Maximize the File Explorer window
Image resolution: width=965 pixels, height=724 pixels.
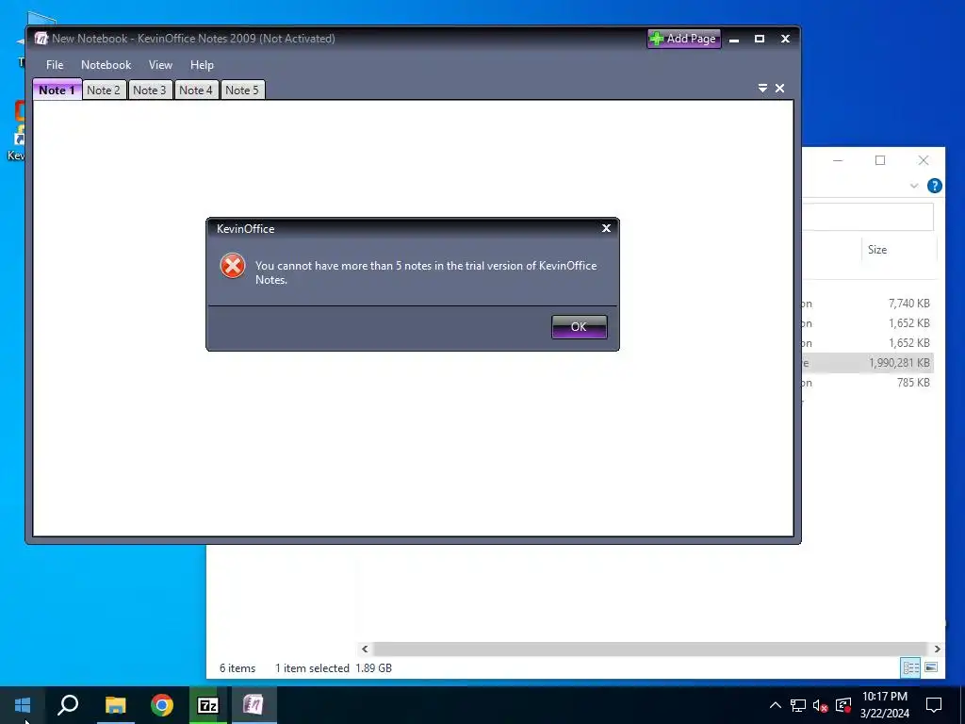[x=880, y=160]
